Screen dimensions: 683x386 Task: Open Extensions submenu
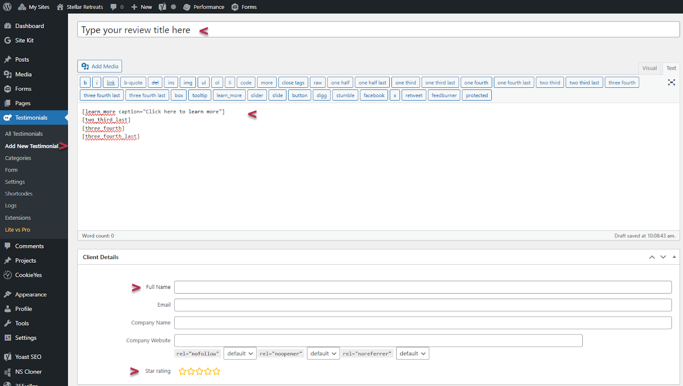tap(18, 218)
